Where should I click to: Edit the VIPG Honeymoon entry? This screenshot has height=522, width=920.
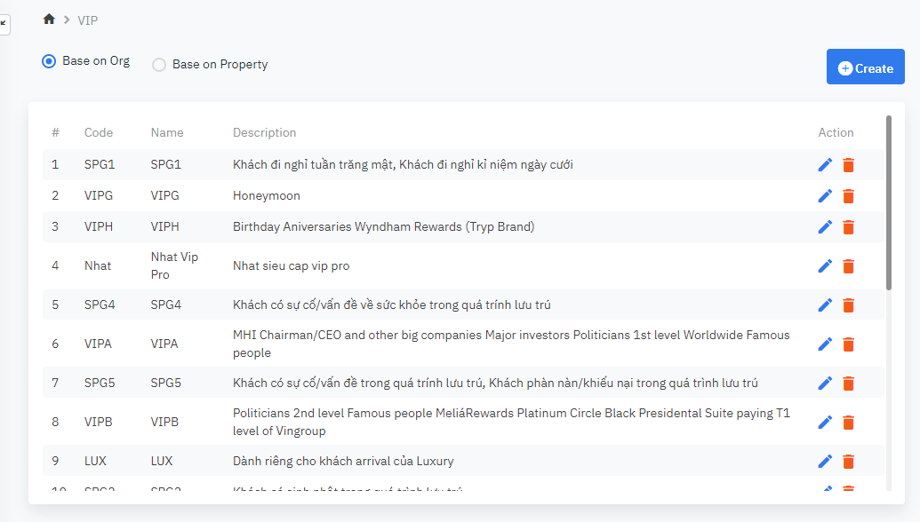click(x=825, y=196)
